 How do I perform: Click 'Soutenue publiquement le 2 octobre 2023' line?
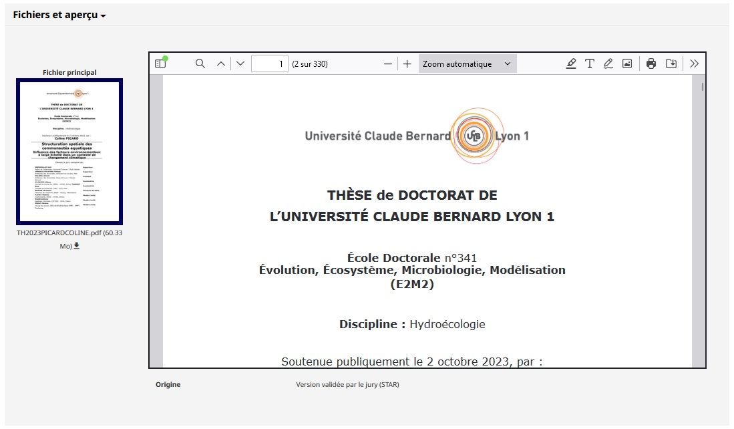[412, 362]
